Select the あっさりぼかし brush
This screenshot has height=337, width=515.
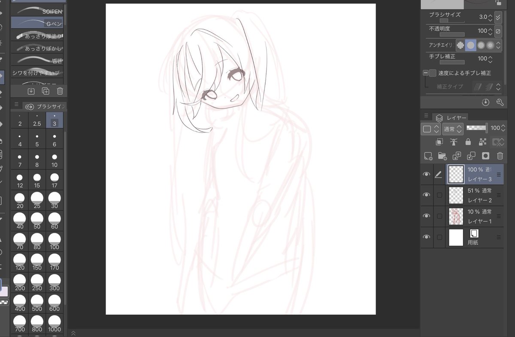coord(37,48)
